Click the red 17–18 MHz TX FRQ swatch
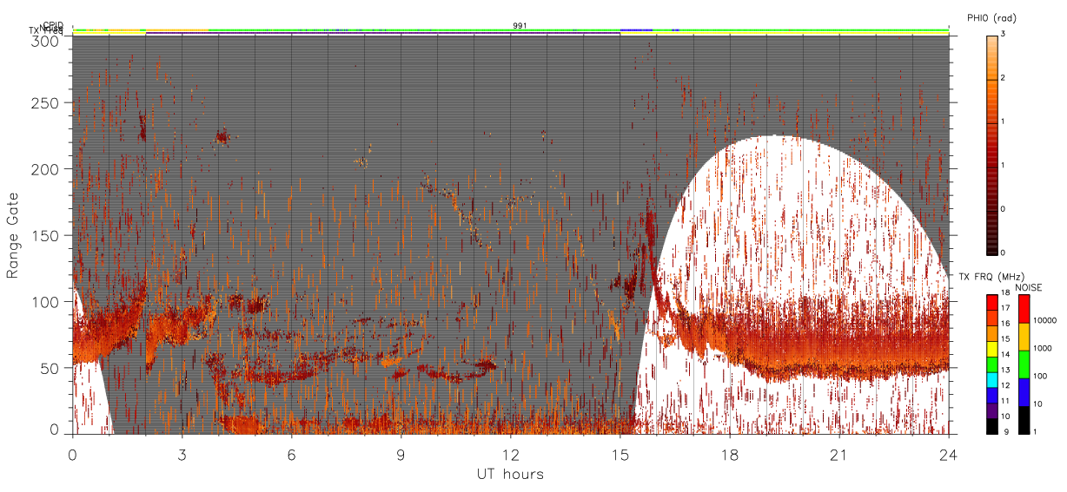Screen dimensions: 1067x492 pyautogui.click(x=992, y=304)
